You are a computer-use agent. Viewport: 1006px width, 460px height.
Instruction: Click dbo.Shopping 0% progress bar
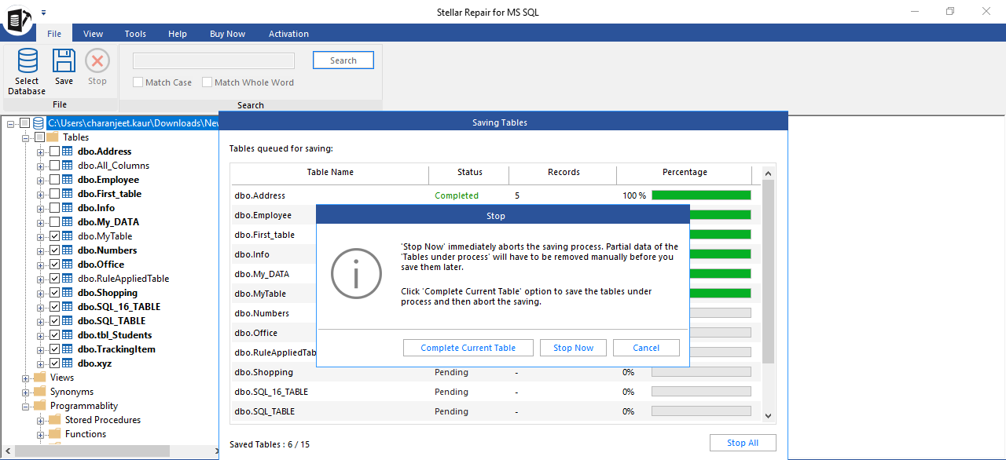click(701, 372)
